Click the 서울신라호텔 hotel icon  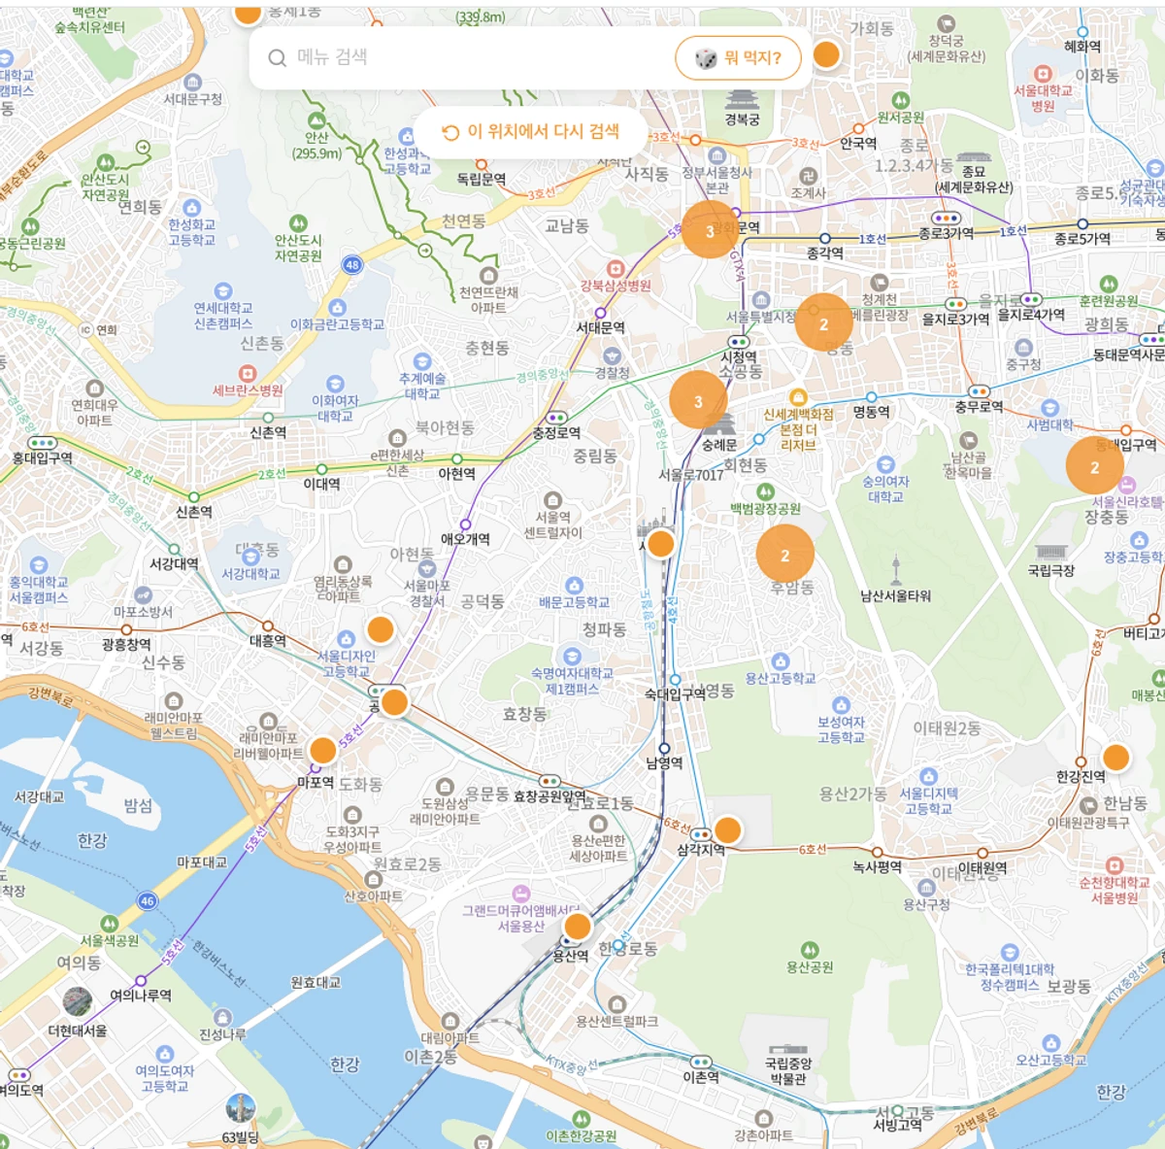point(1126,485)
